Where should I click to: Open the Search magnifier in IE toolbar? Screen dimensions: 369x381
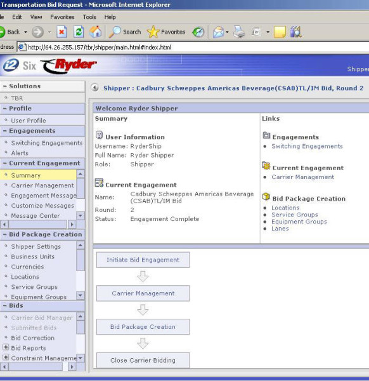(125, 32)
